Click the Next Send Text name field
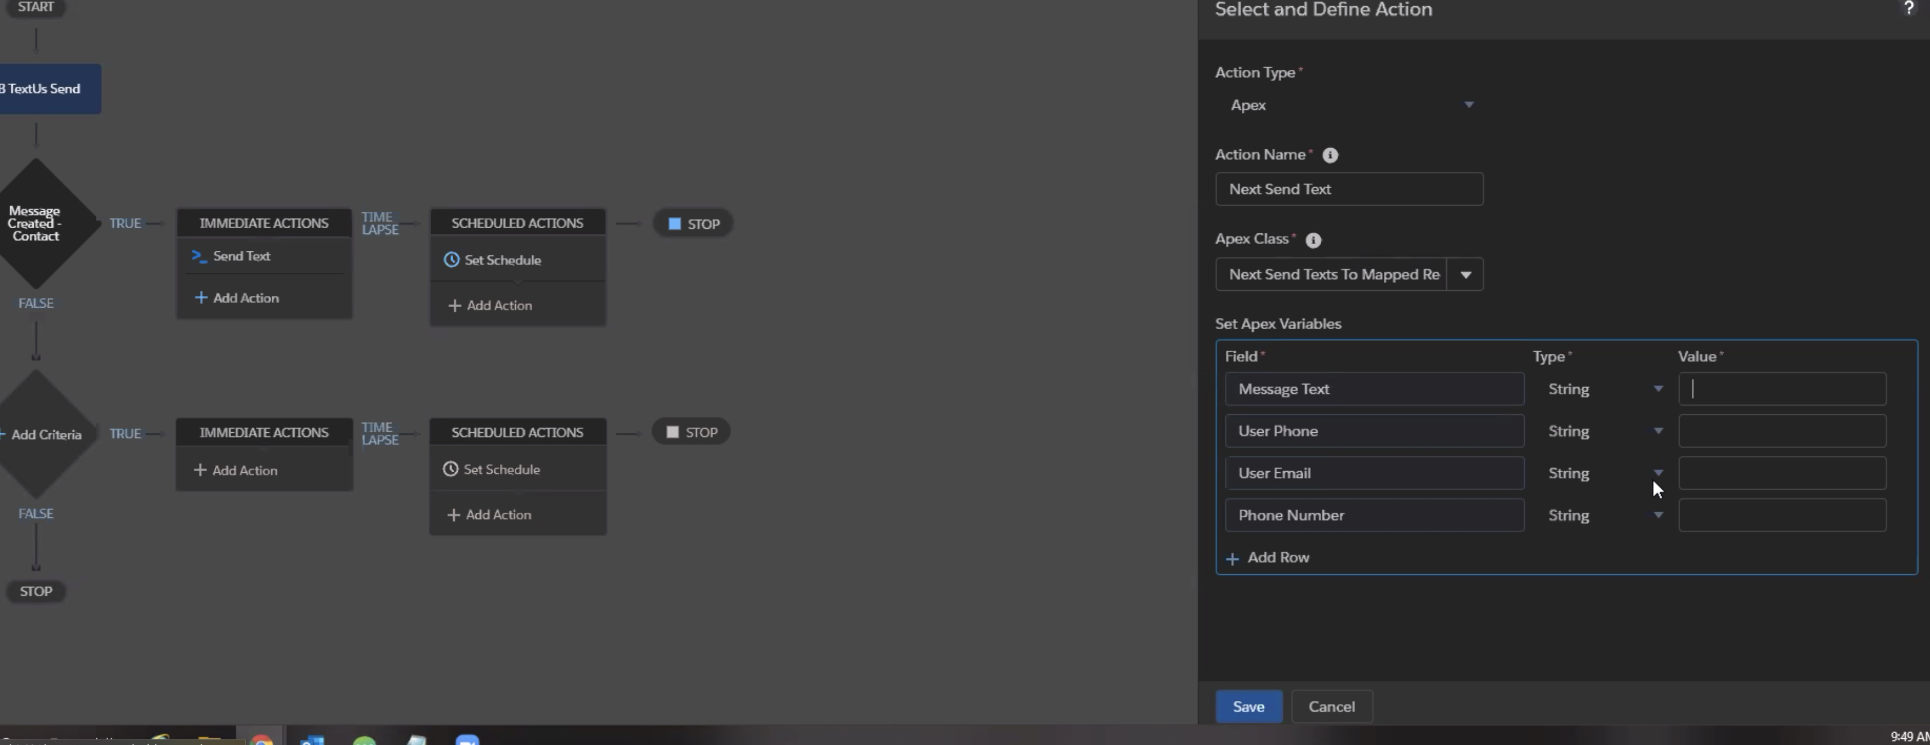 [1349, 189]
